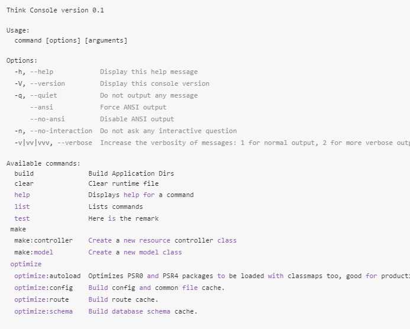Select the 'test' command entry

[22, 218]
